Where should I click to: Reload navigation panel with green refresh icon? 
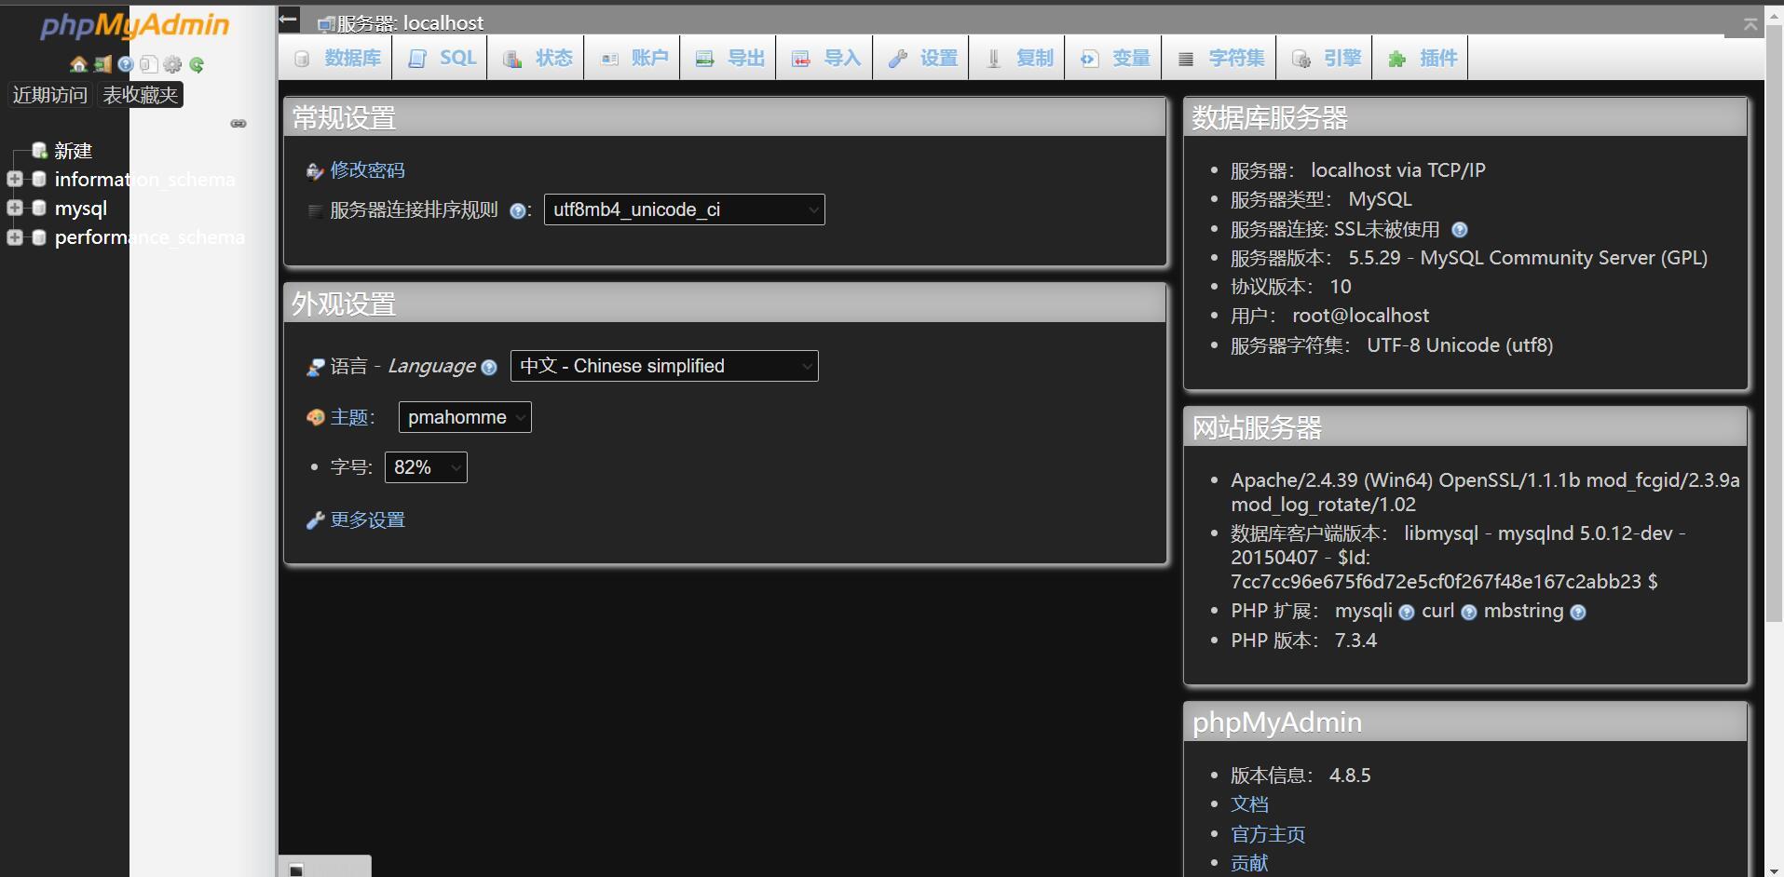tap(197, 64)
